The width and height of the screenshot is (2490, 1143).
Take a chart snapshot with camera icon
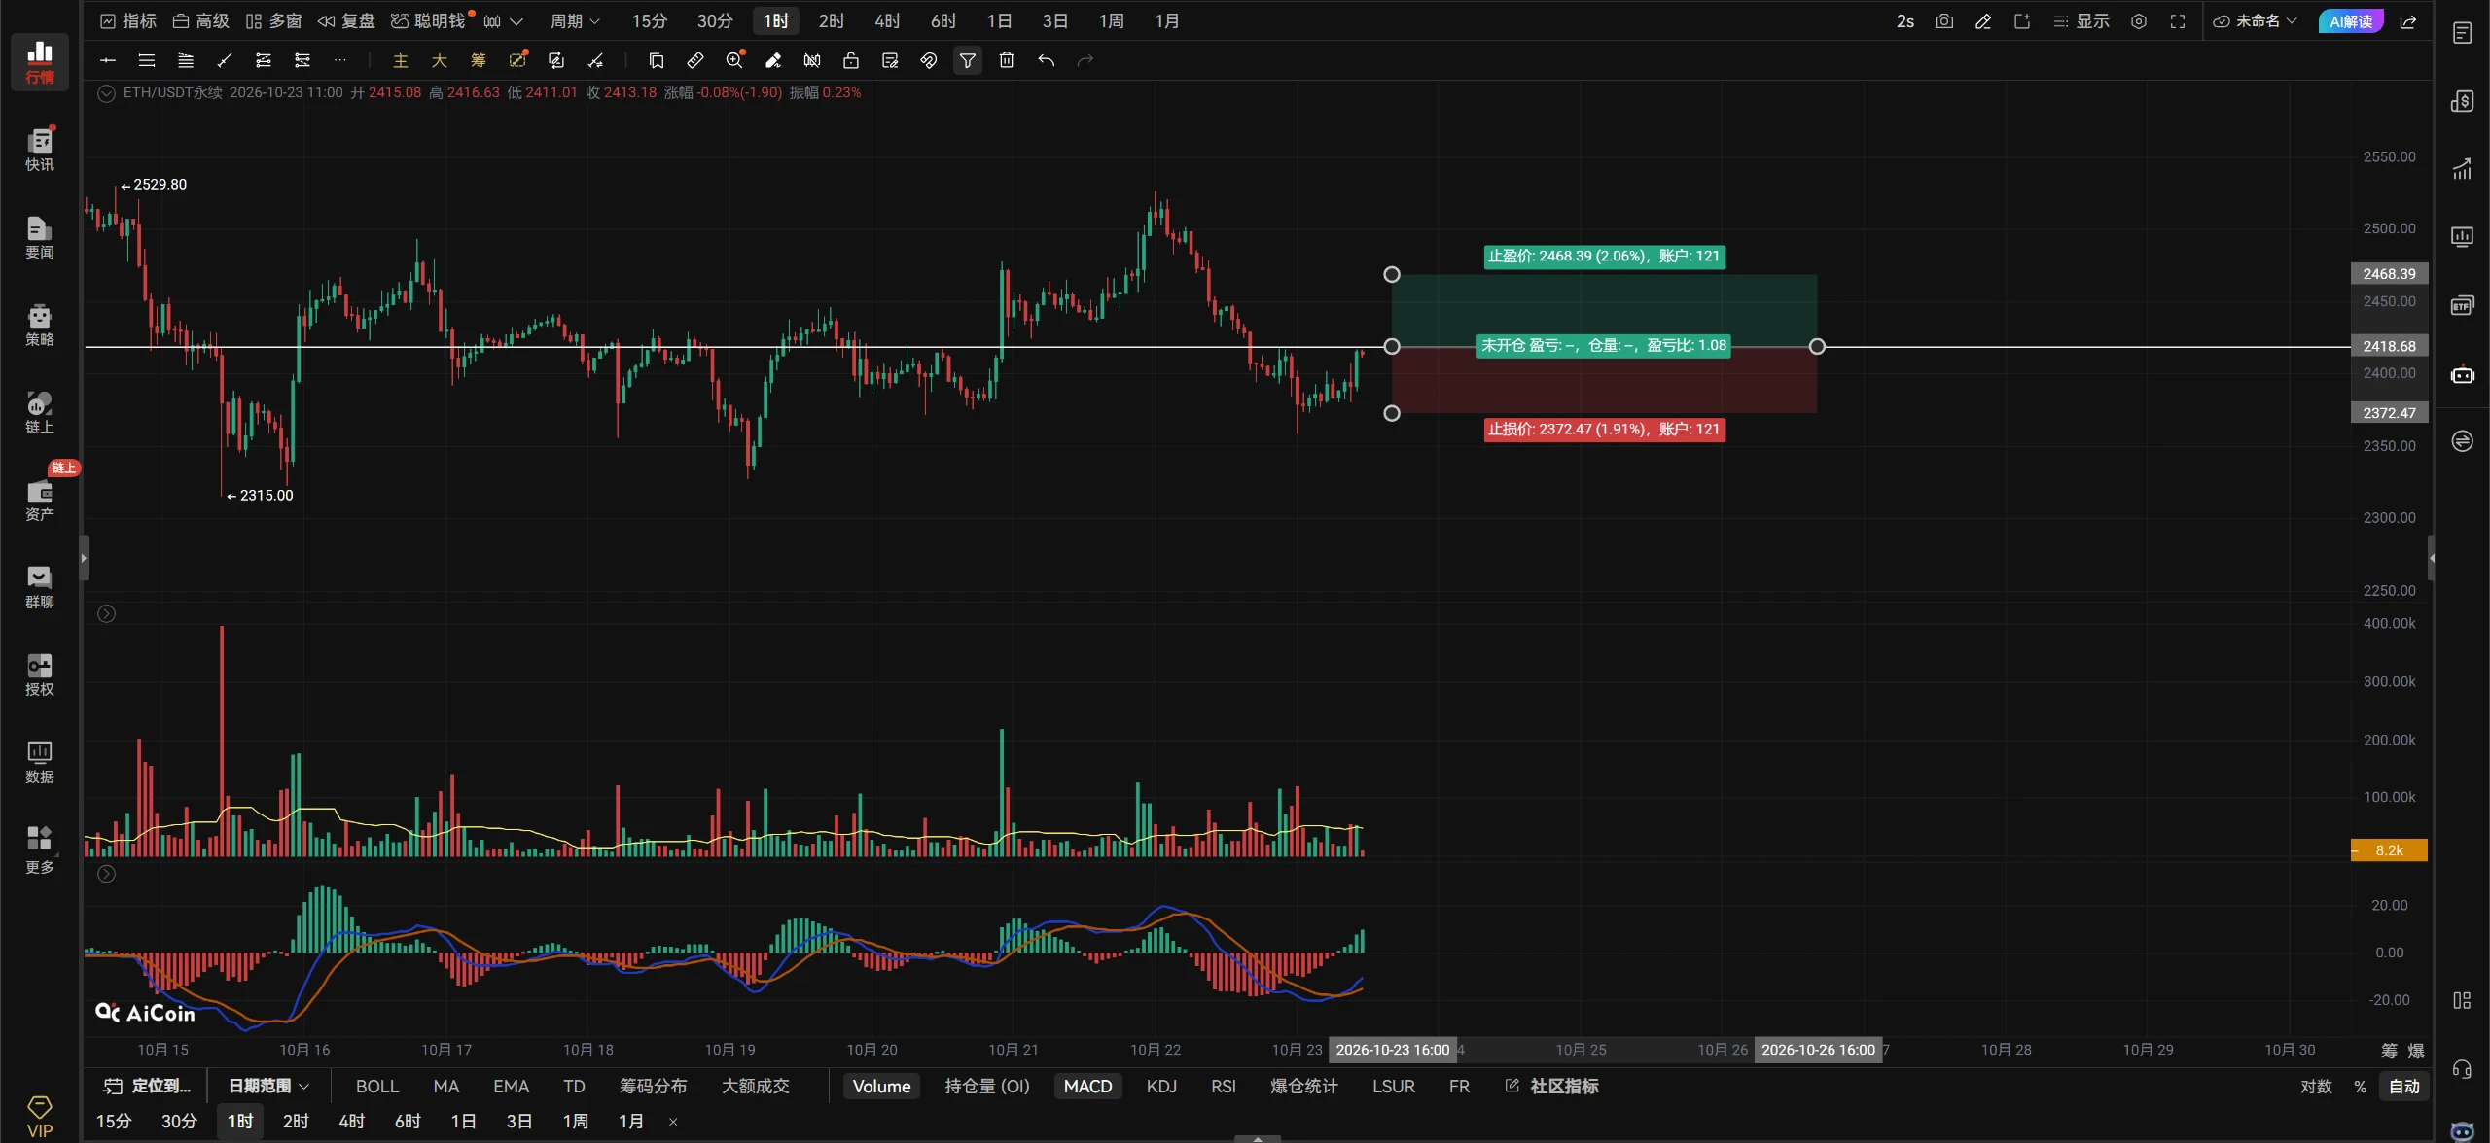point(1943,21)
